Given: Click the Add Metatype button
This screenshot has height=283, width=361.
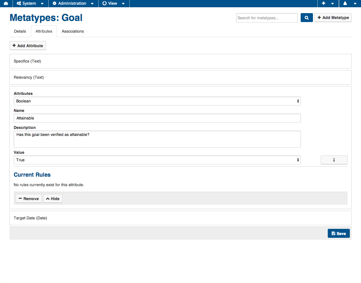Looking at the screenshot, I should tap(333, 18).
